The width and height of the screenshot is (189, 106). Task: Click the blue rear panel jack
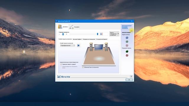tap(127, 38)
